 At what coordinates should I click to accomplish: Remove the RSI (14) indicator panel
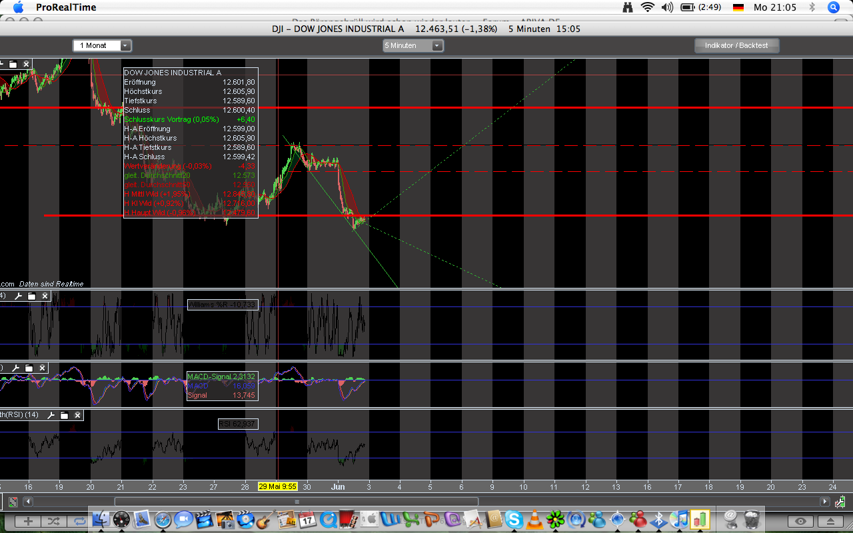tap(78, 415)
